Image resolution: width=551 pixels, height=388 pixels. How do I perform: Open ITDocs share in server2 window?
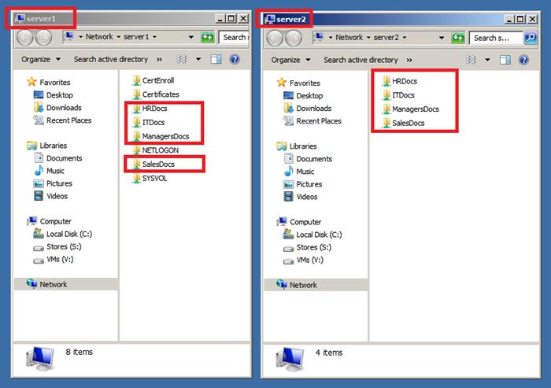398,95
